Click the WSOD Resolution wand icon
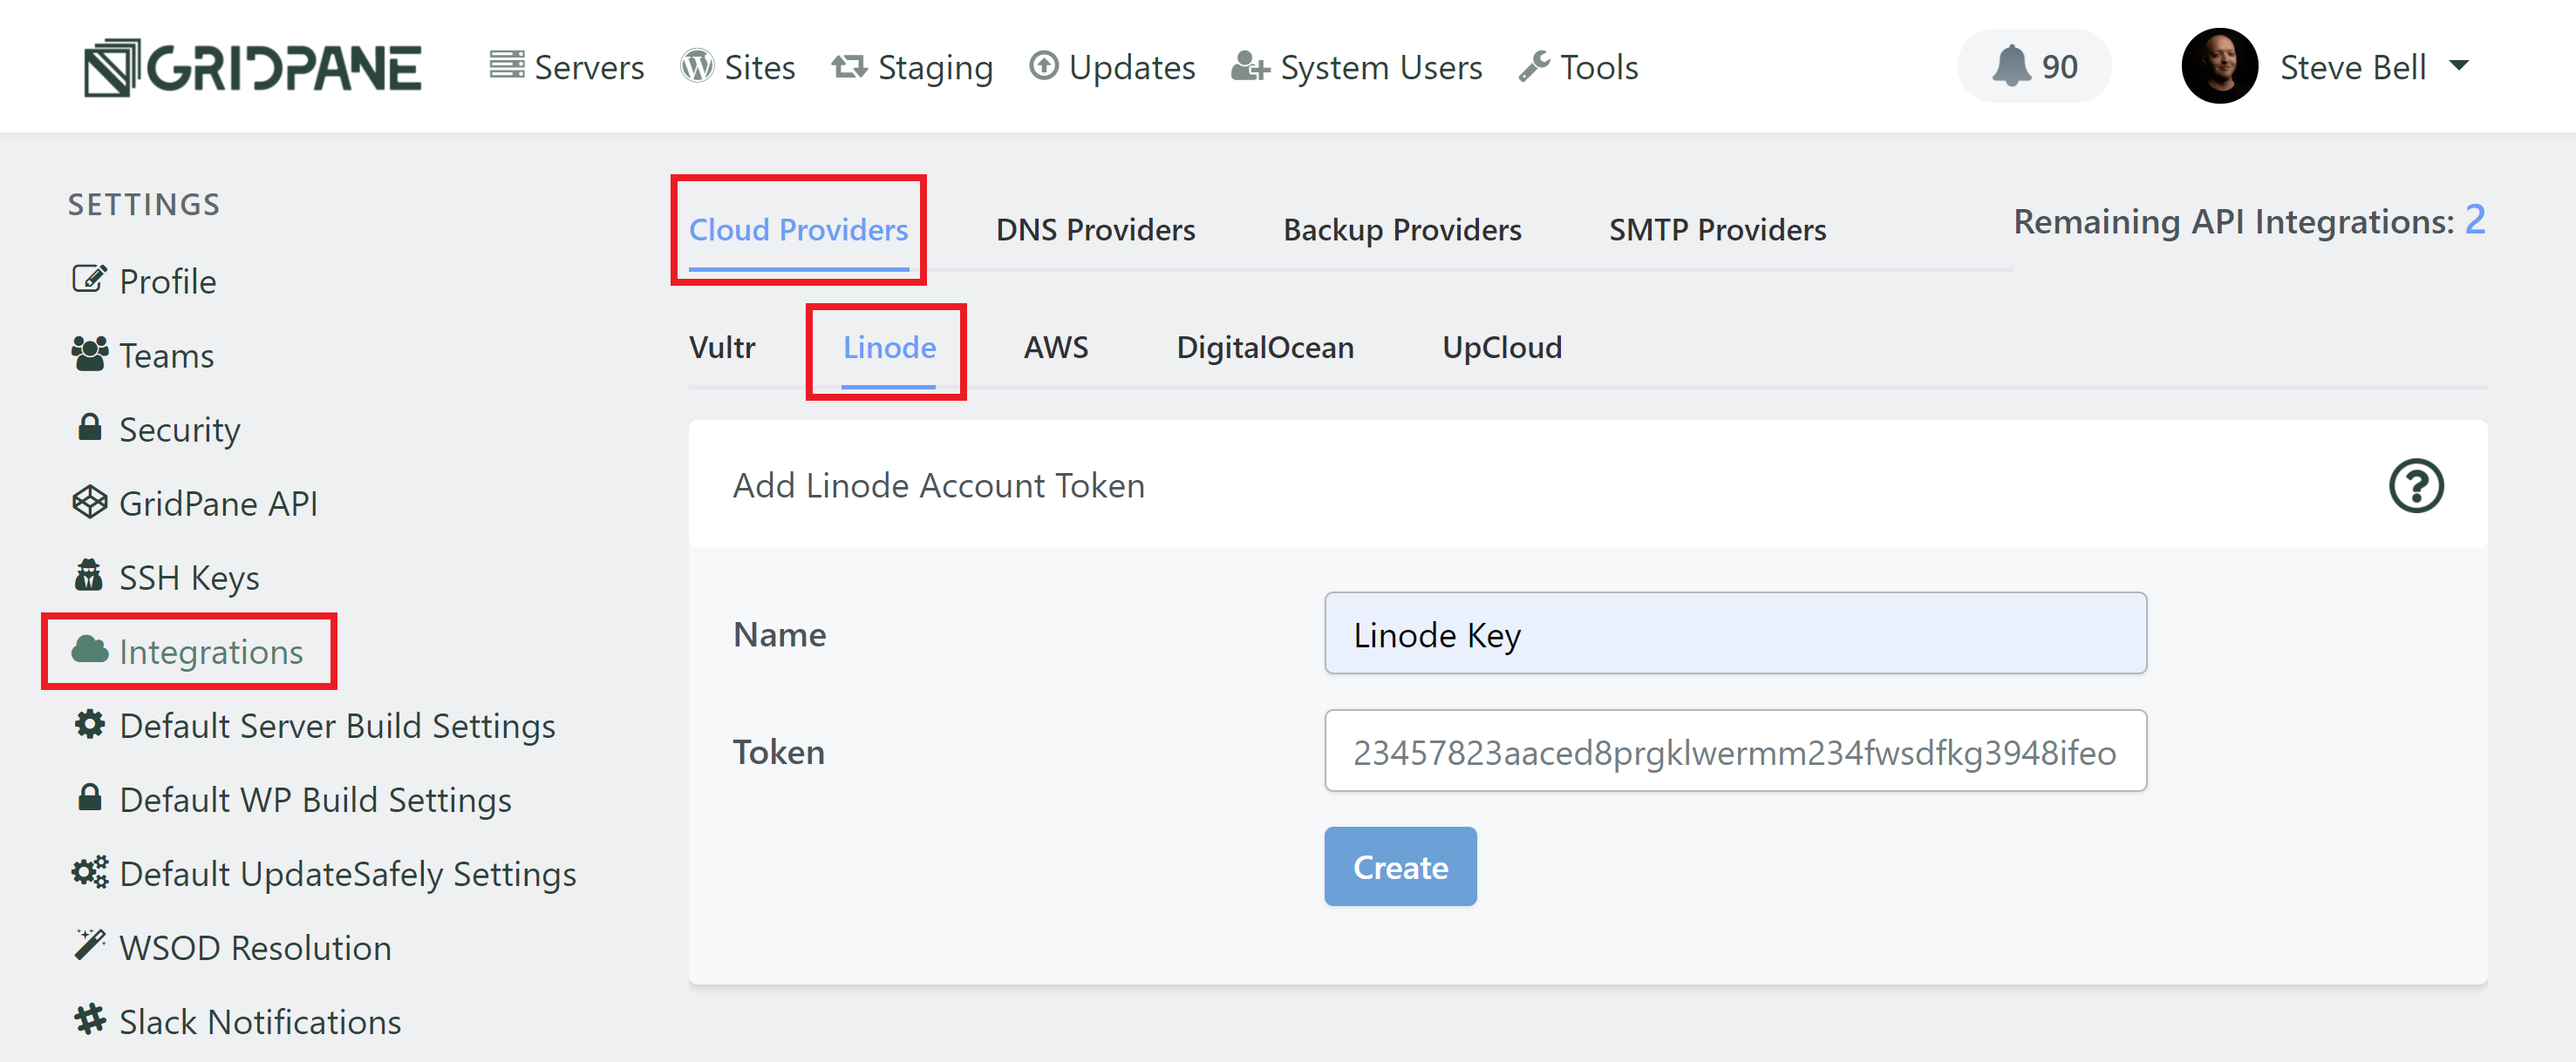 coord(89,945)
